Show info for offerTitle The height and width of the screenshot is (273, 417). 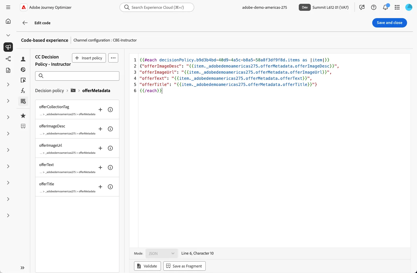pos(110,187)
